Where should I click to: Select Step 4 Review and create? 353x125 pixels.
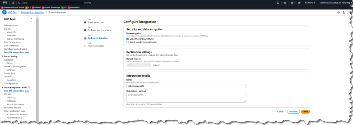coord(95,46)
